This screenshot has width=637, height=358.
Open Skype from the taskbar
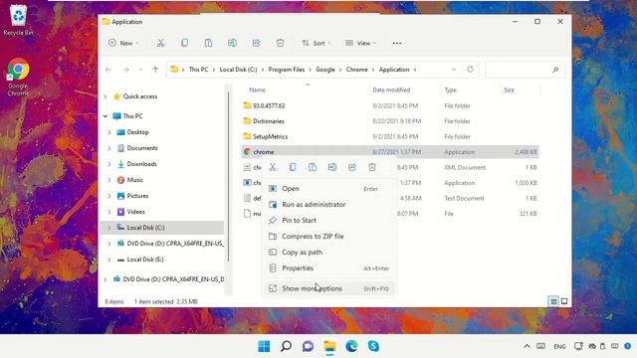[373, 346]
